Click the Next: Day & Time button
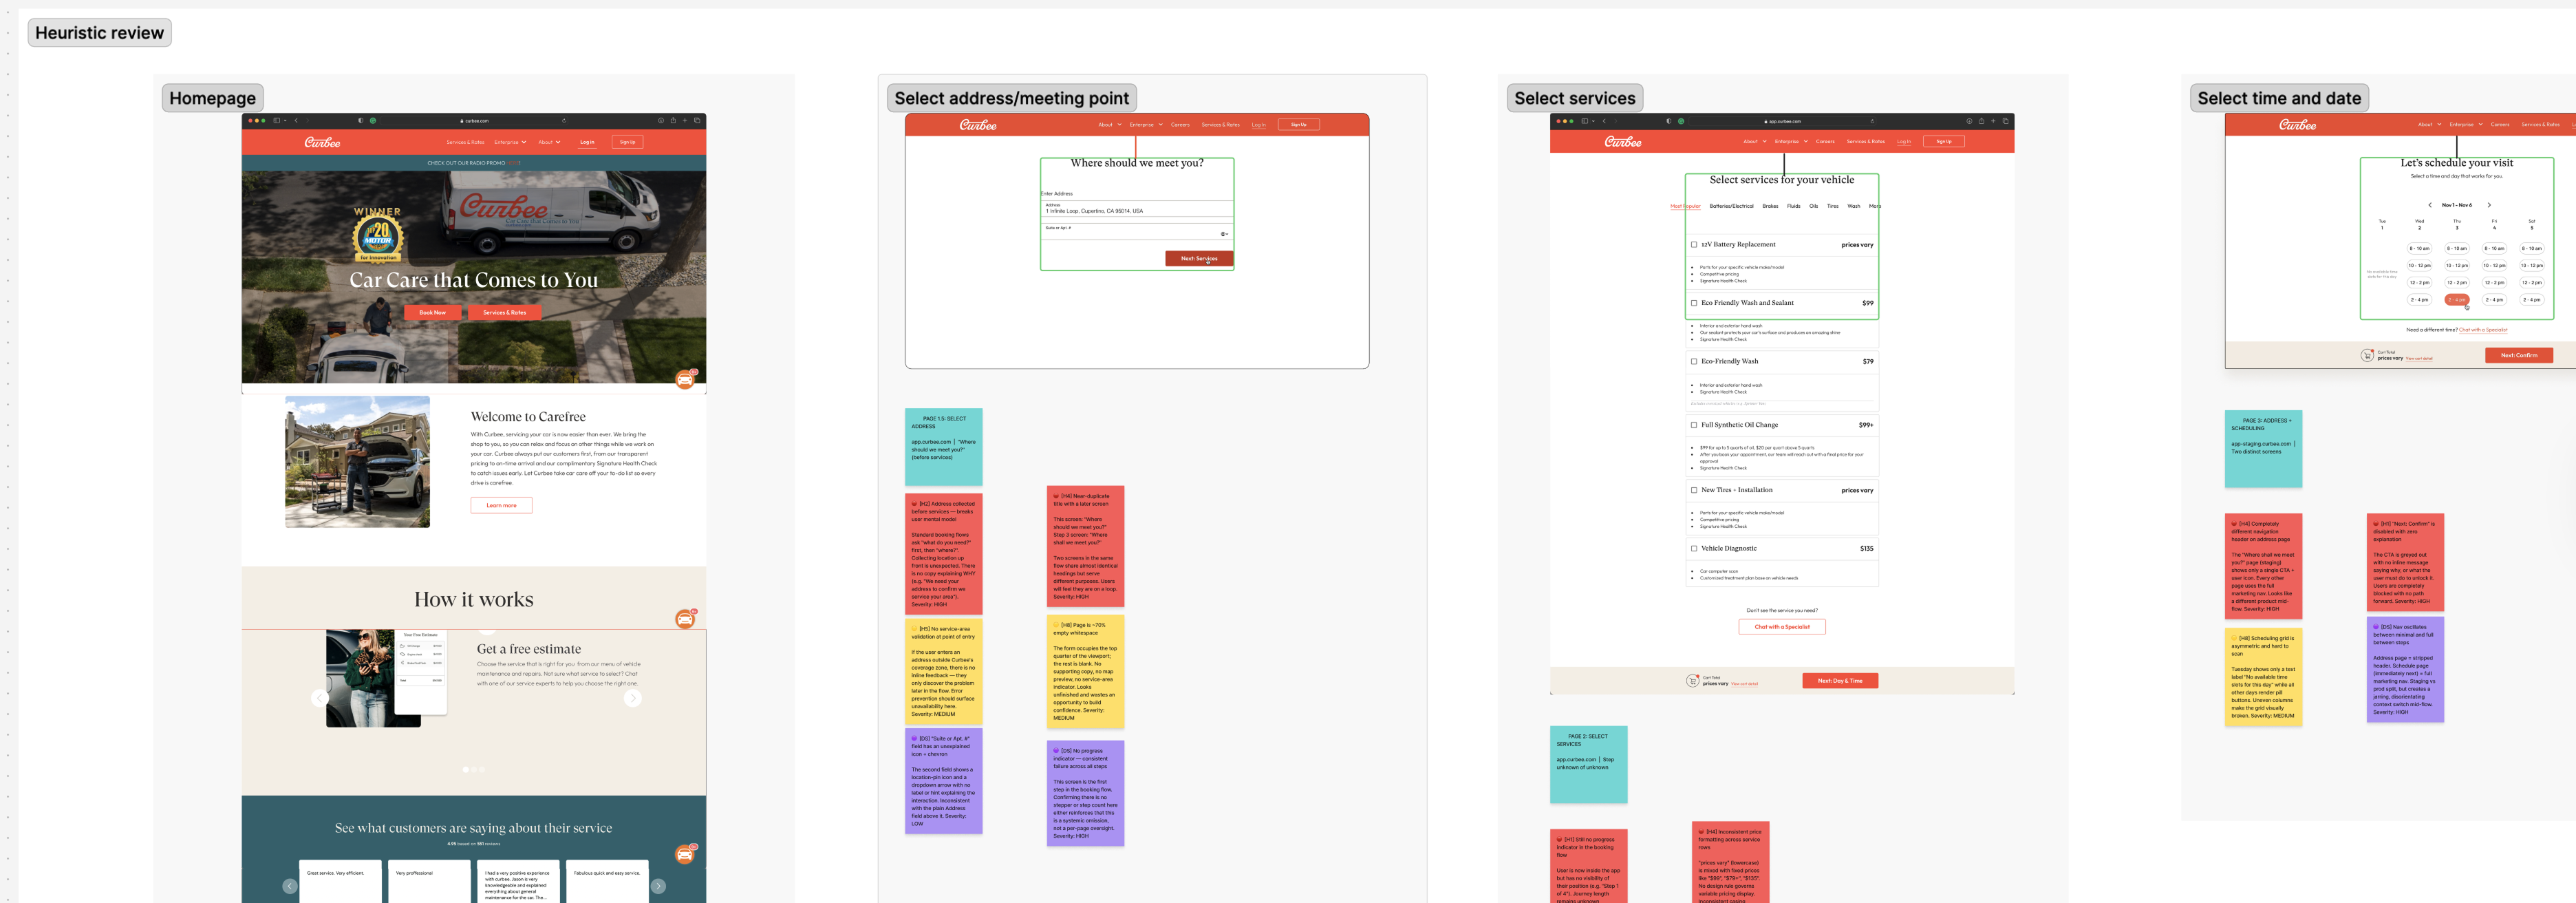Screen dimensions: 2576x903 [1840, 681]
